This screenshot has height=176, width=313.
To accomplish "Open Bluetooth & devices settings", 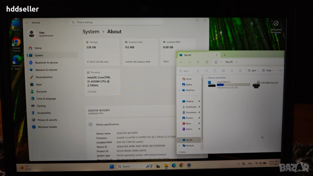I will (x=46, y=63).
